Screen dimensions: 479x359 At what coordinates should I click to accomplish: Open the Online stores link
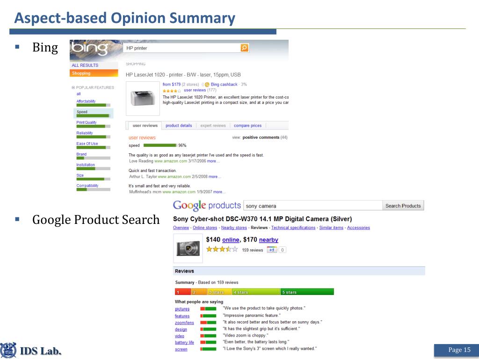click(x=205, y=228)
